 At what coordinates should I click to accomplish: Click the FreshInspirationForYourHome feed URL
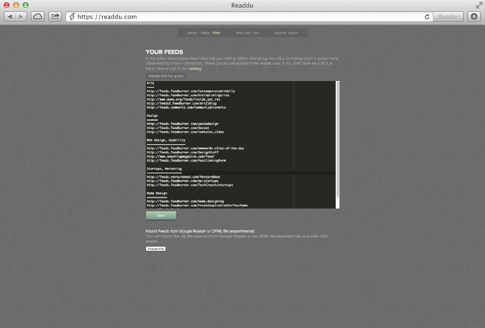tap(197, 205)
